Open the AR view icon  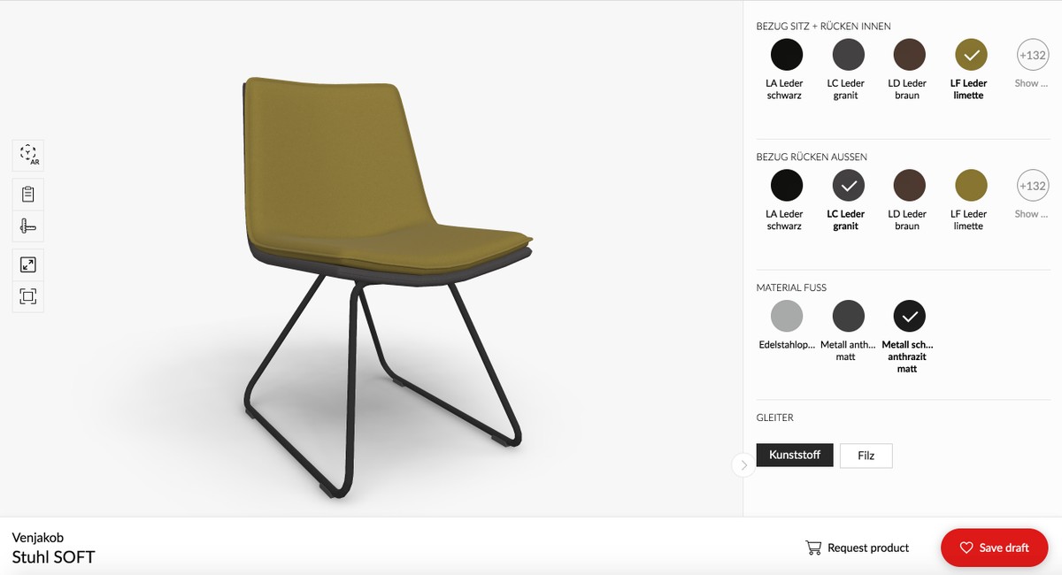click(28, 155)
